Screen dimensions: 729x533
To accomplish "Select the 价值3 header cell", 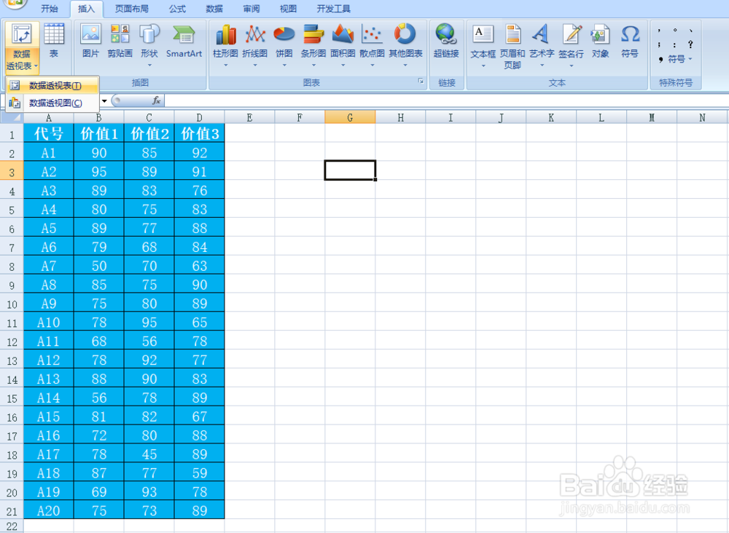I will 200,134.
